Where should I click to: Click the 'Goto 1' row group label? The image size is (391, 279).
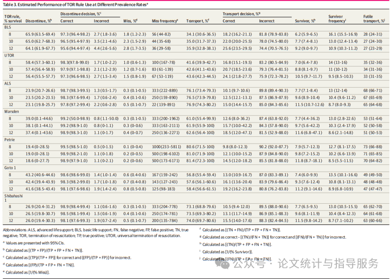pos(10,168)
